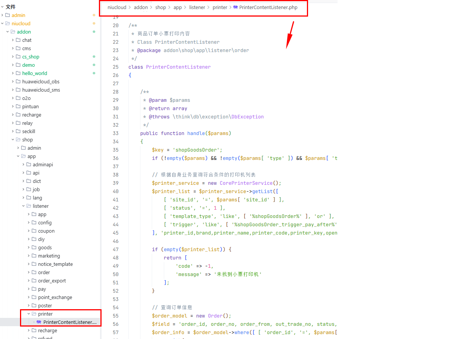
Task: Open the pintuan folder
Action: click(x=30, y=106)
